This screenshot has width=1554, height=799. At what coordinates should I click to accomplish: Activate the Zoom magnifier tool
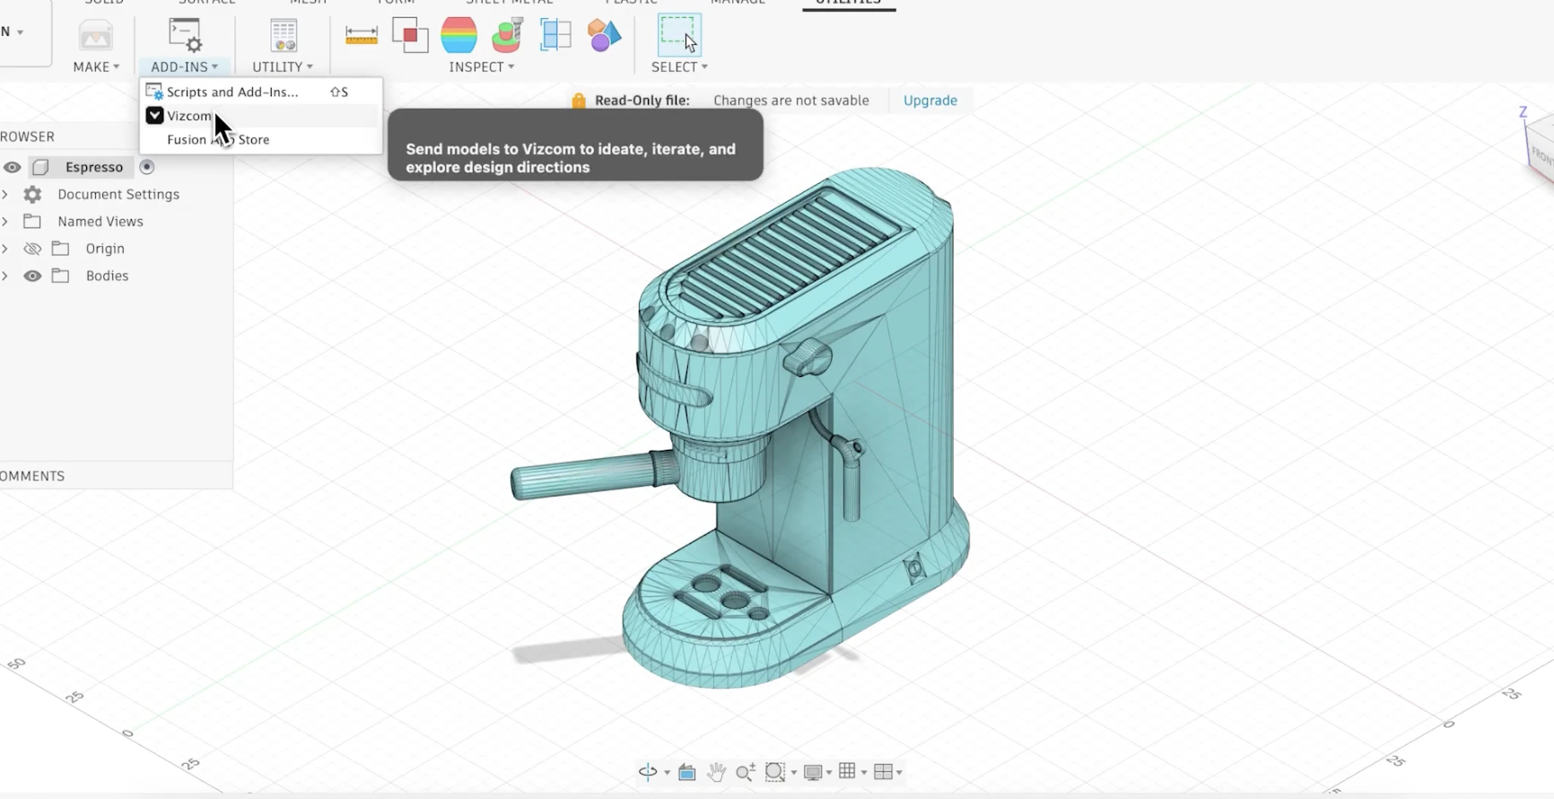tap(745, 772)
